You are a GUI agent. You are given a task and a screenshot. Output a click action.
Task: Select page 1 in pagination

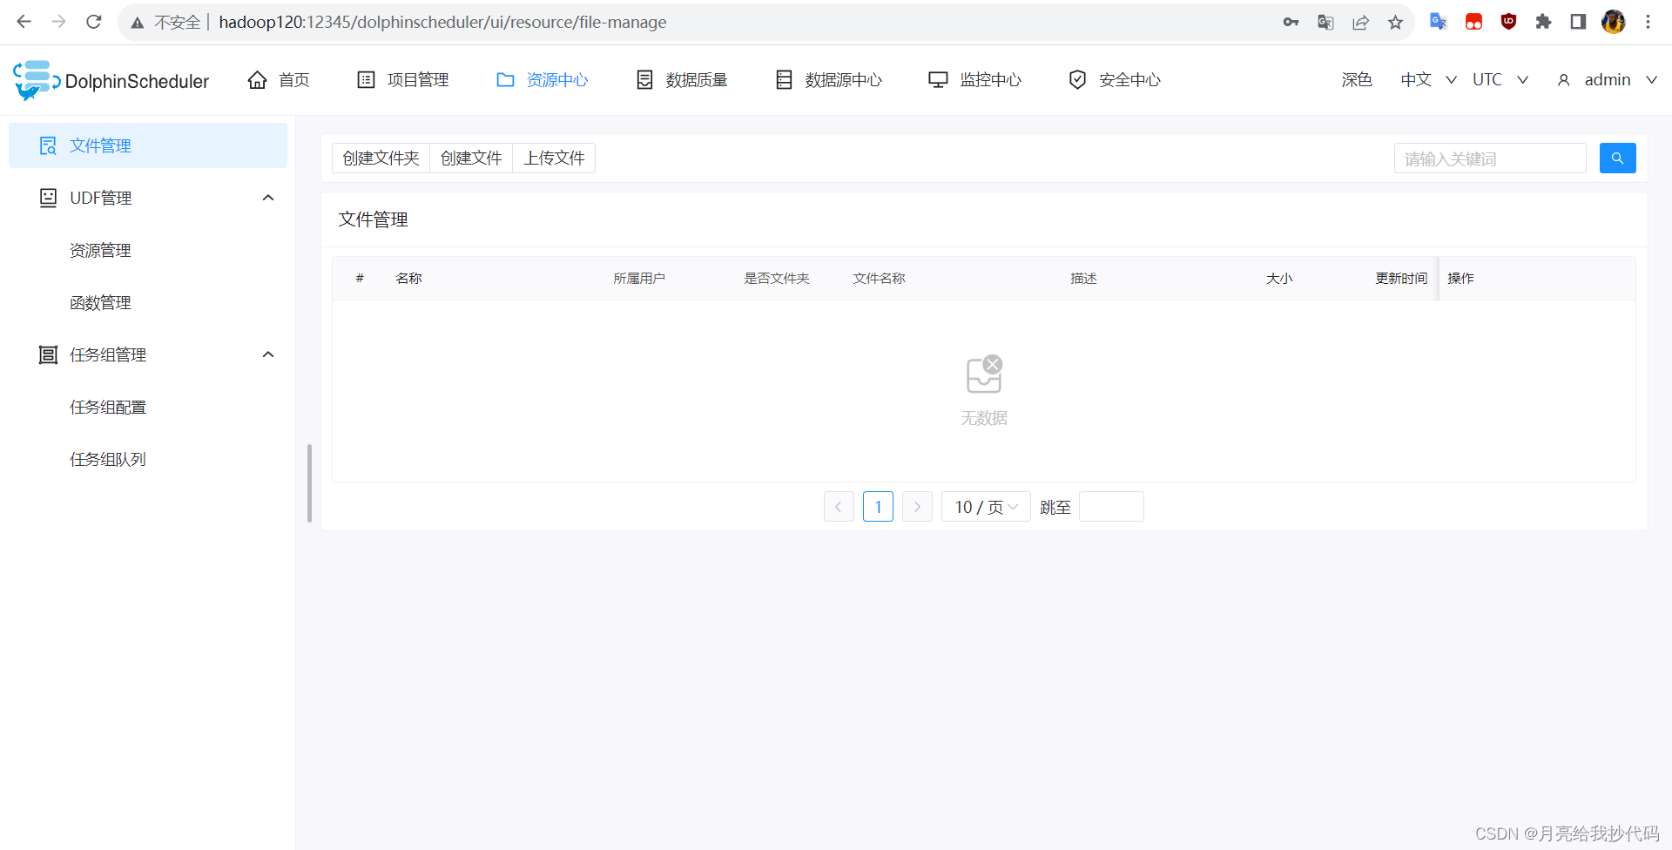[878, 507]
